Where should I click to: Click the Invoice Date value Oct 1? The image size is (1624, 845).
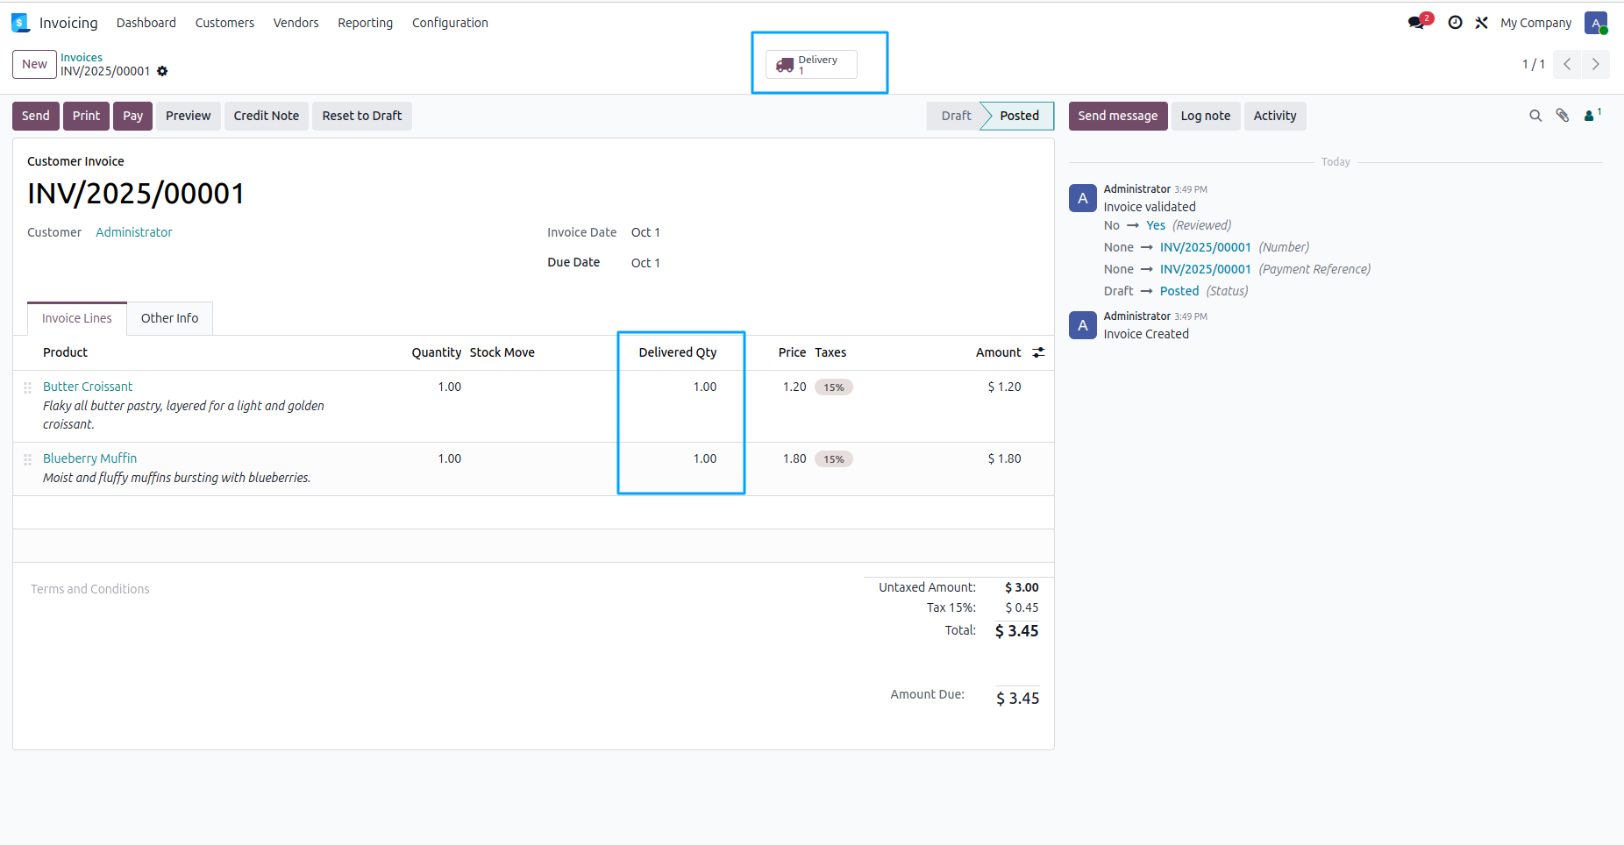tap(645, 232)
